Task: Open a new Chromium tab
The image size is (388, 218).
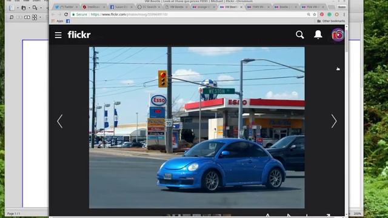Action: click(x=332, y=7)
